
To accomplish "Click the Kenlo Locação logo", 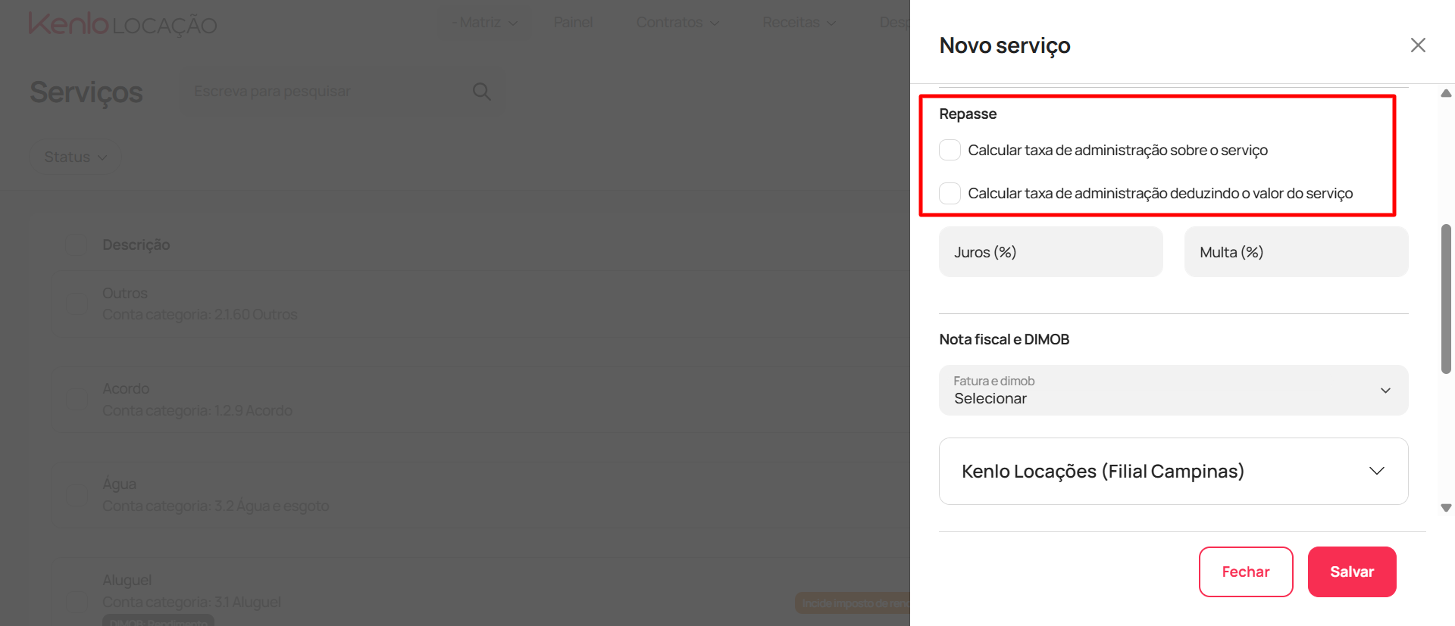I will pos(123,24).
